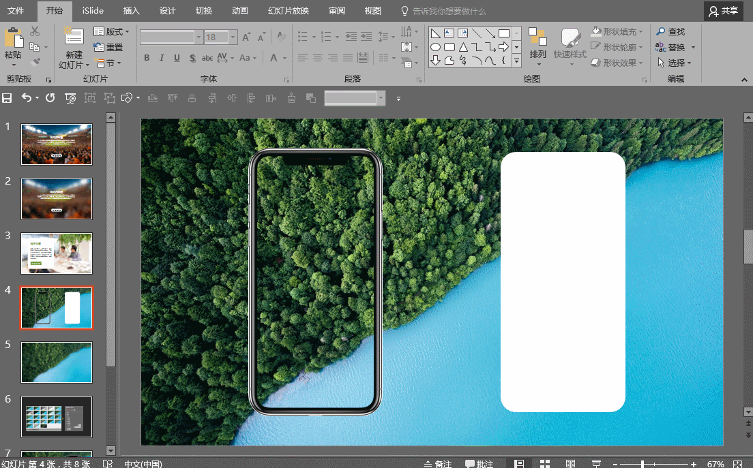This screenshot has height=468, width=753.
Task: Open the iSlide tab
Action: tap(93, 10)
